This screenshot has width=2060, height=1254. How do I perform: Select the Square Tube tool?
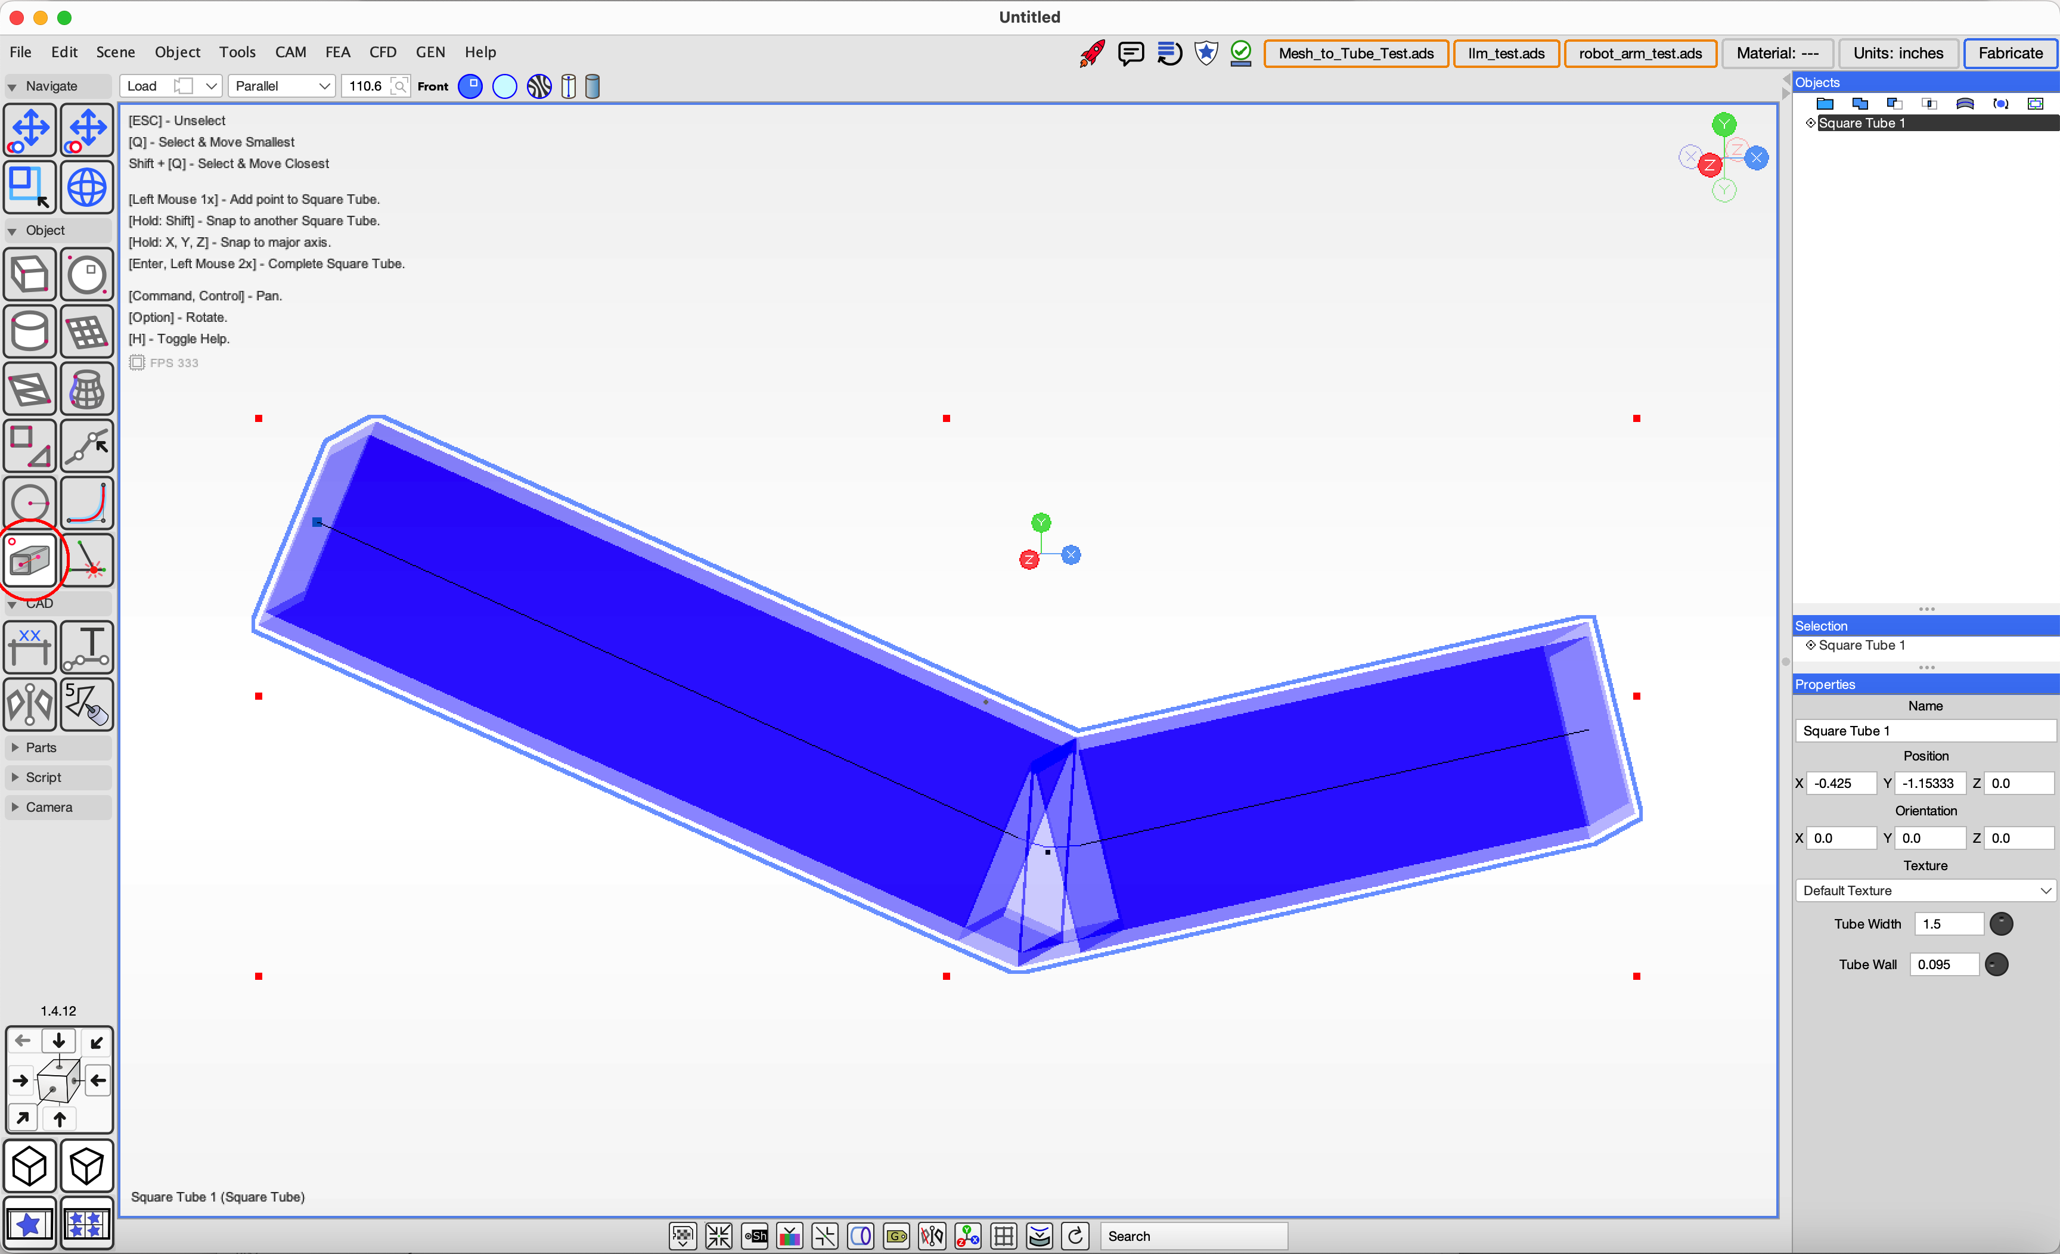[x=30, y=560]
